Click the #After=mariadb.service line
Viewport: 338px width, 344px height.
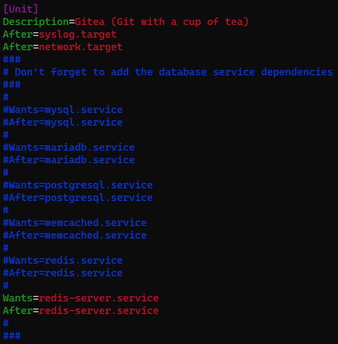(69, 160)
